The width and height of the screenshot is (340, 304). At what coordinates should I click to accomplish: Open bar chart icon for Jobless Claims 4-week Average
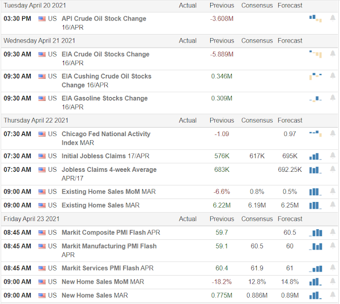point(316,170)
